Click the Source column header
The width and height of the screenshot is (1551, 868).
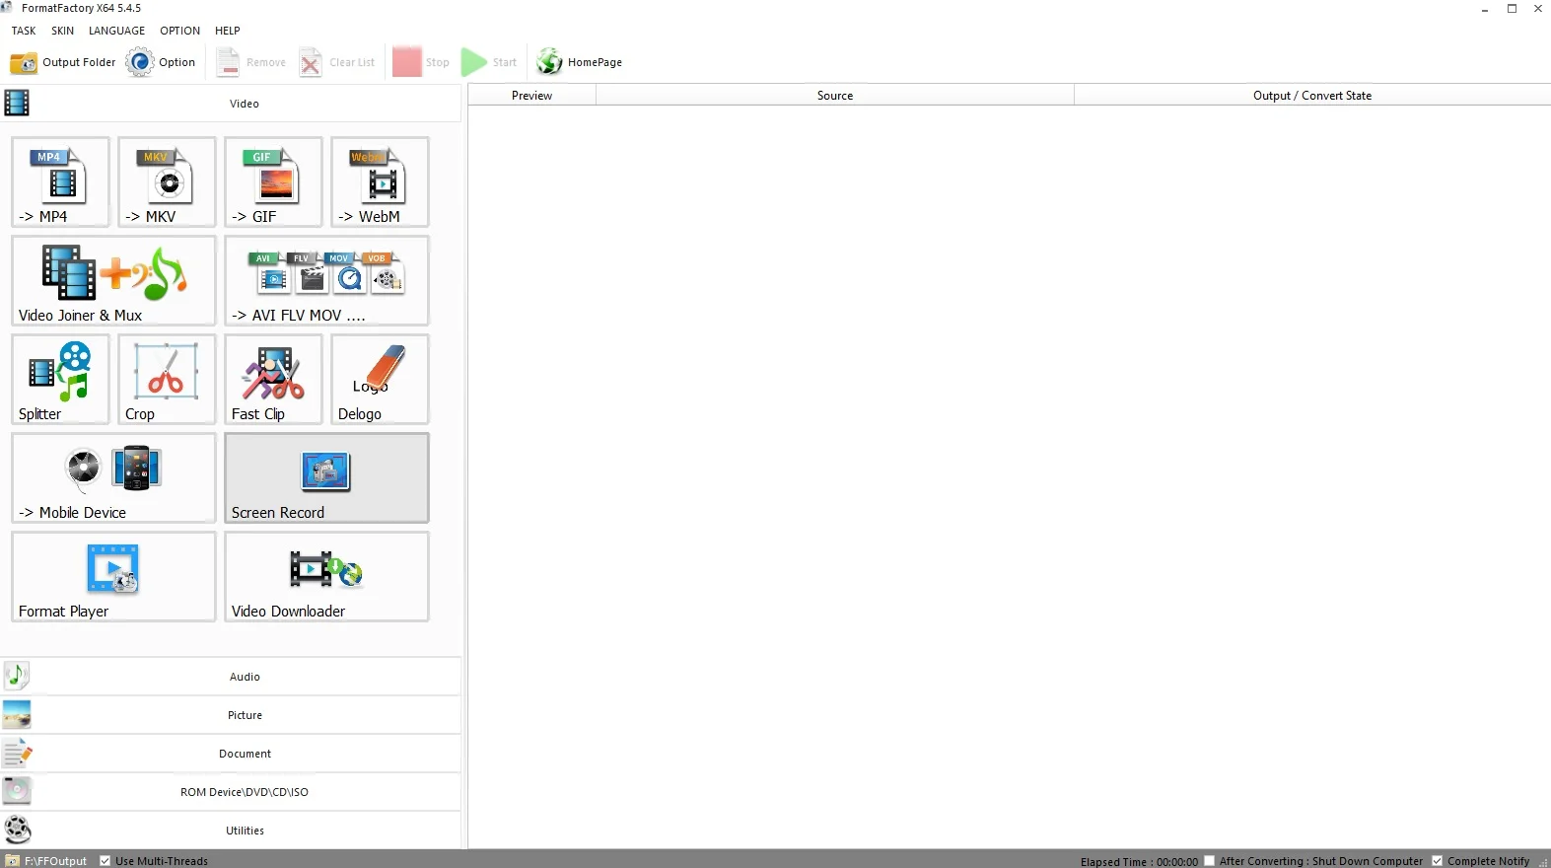click(835, 96)
